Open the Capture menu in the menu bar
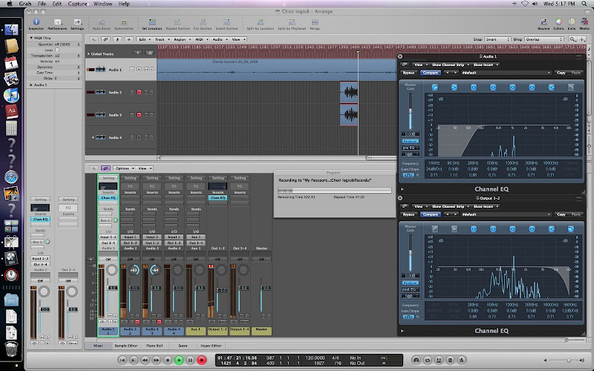Screen dimensions: 594x371 tap(76, 4)
